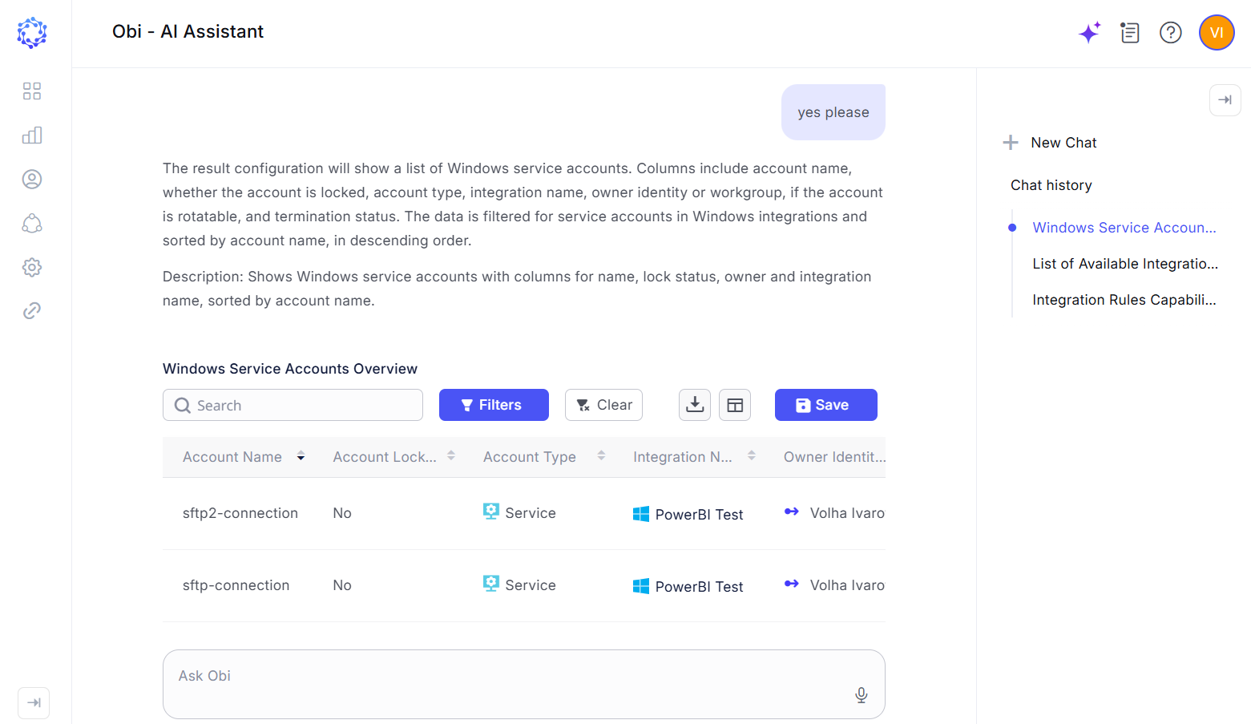1251x724 pixels.
Task: Select the sftp2-connection account
Action: 240,513
